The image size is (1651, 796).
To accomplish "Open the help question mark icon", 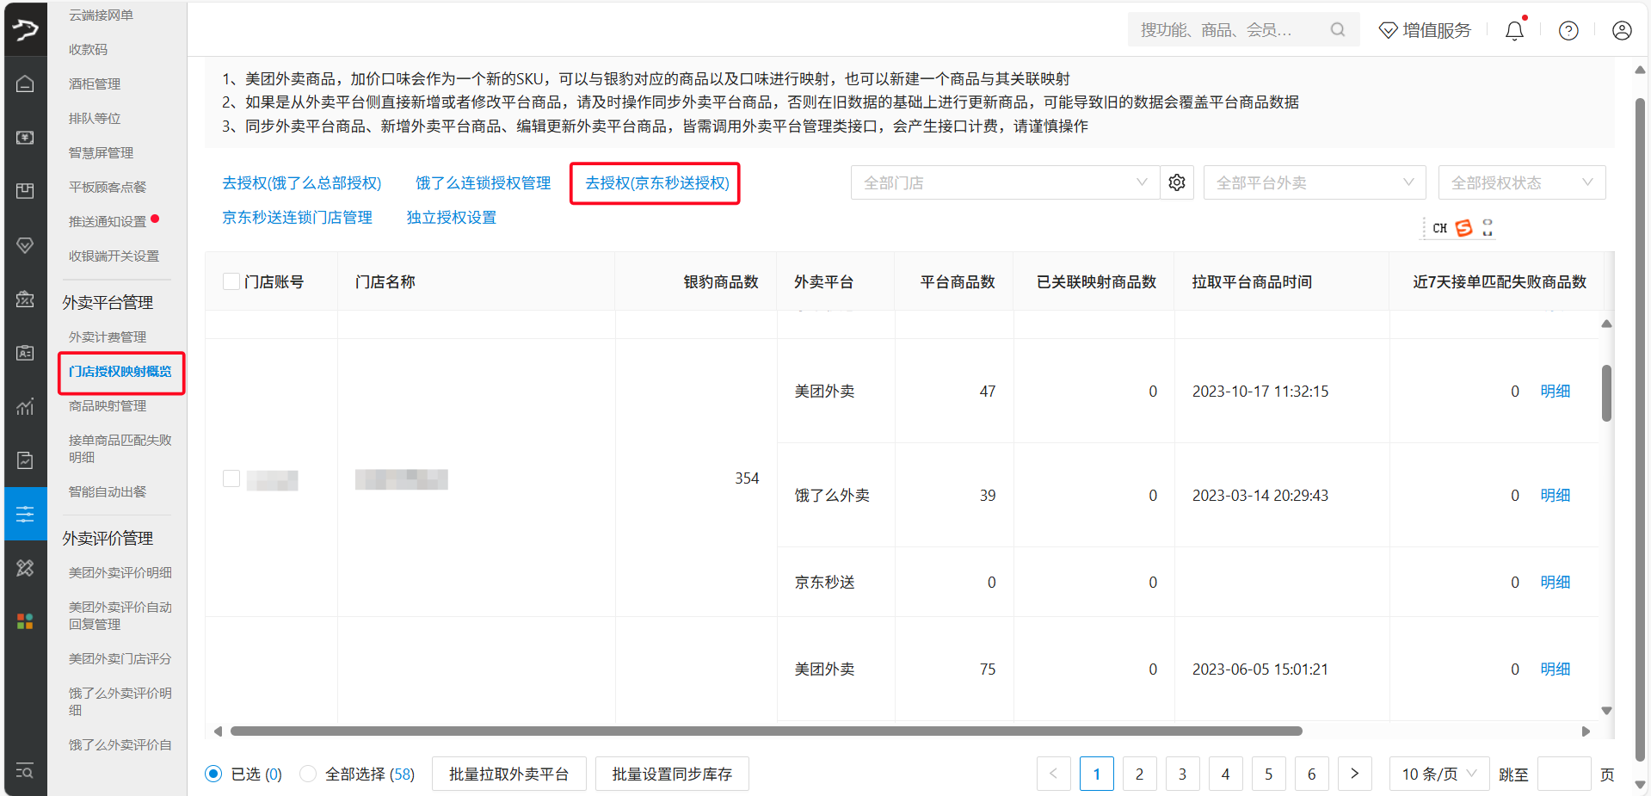I will (1568, 30).
